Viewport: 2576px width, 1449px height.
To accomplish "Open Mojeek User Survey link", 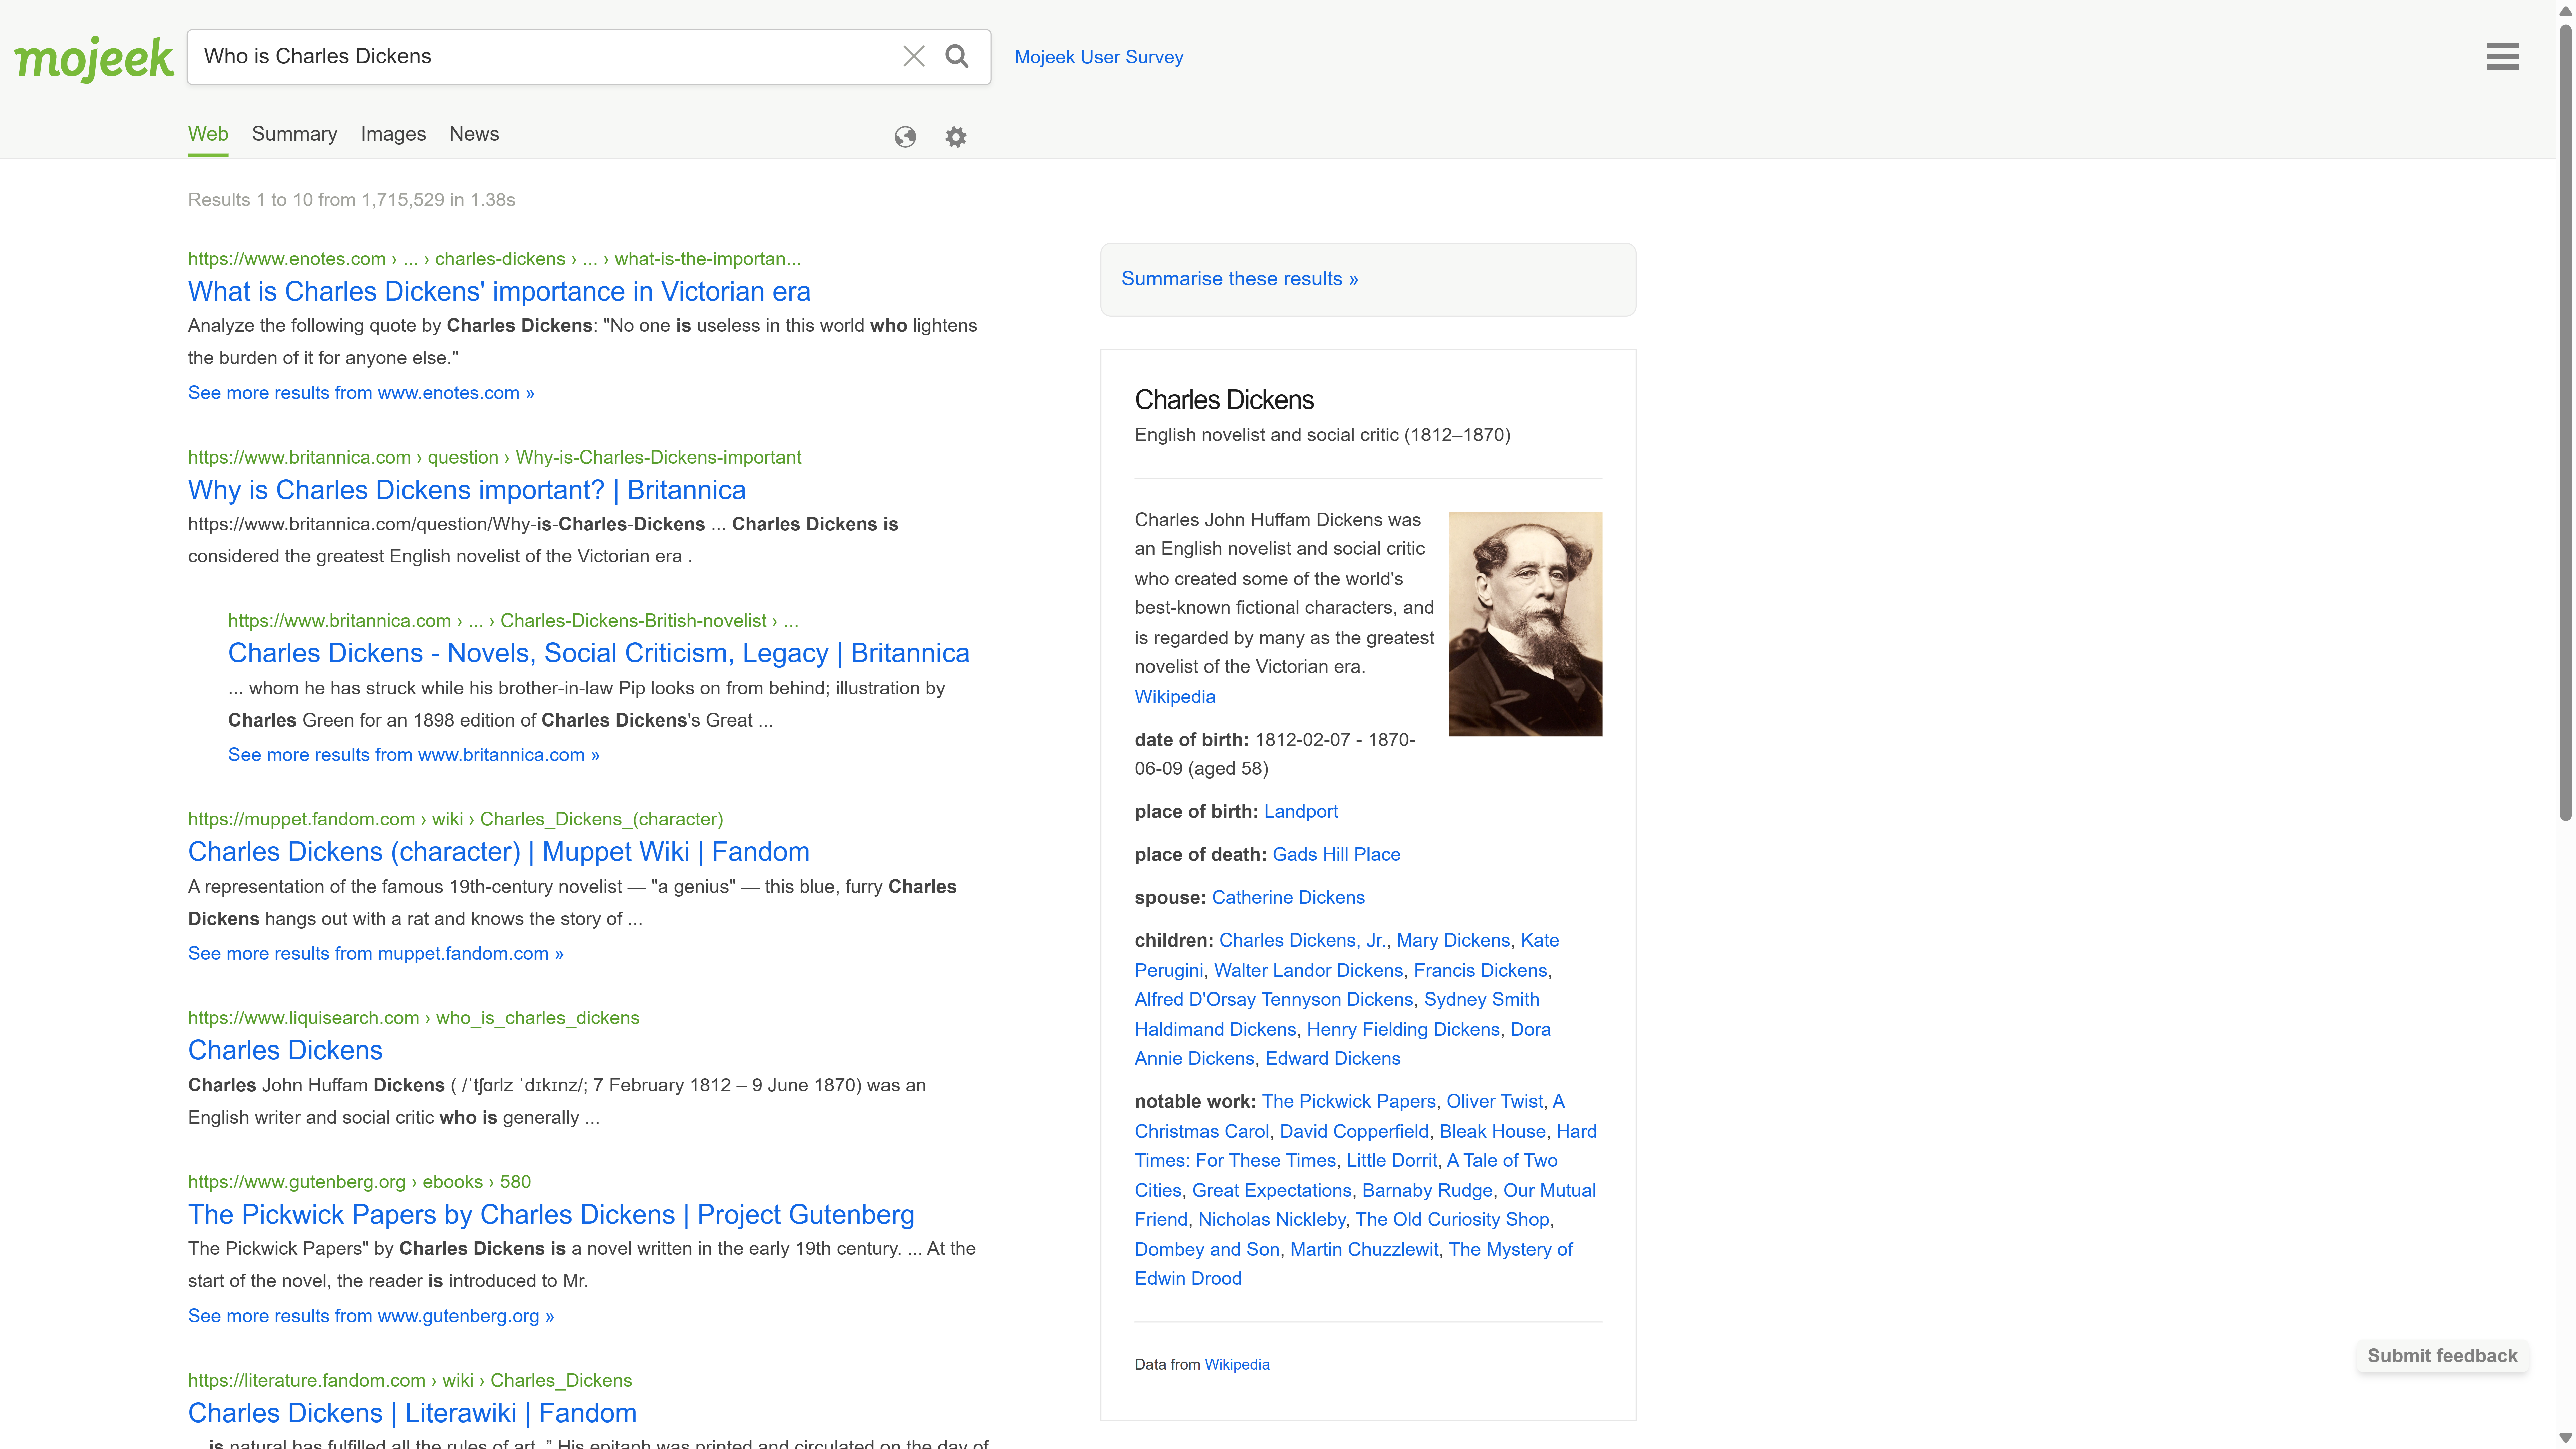I will pyautogui.click(x=1098, y=57).
